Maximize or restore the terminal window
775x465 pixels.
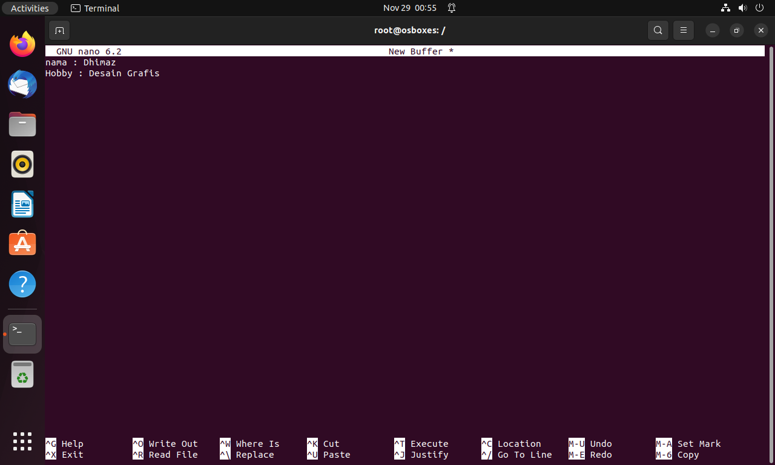click(736, 30)
